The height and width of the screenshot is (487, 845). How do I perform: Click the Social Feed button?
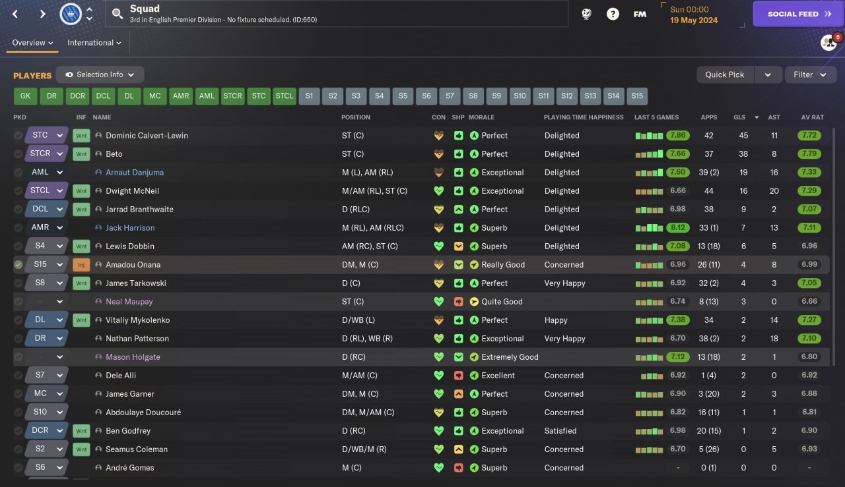point(799,14)
